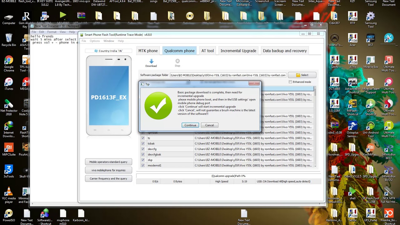The image size is (400, 225).
Task: Open the AT tool tab
Action: point(207,51)
